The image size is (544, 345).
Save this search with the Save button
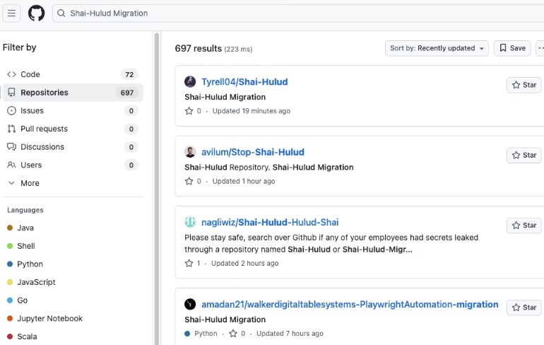click(x=512, y=48)
